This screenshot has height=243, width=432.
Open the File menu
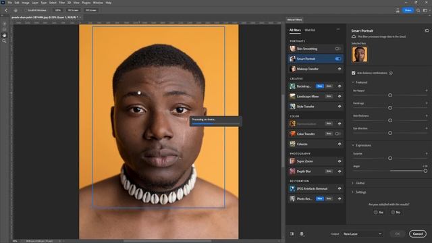pos(9,3)
